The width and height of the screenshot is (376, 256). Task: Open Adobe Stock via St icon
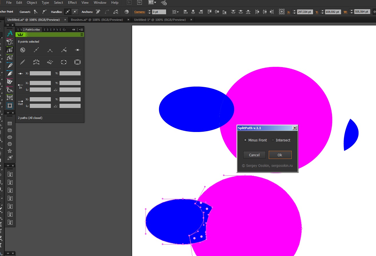tap(140, 3)
